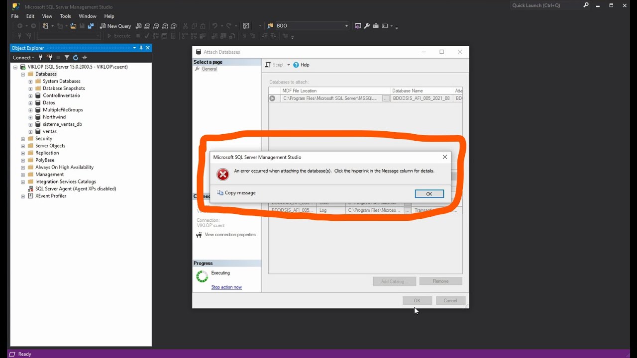Viewport: 637px width, 358px height.
Task: Click the Properties wrench toolbar icon
Action: [x=367, y=26]
